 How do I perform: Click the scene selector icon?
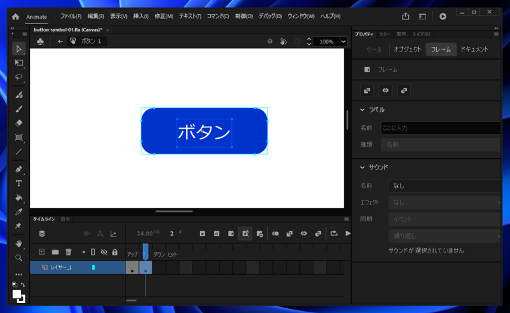point(40,42)
